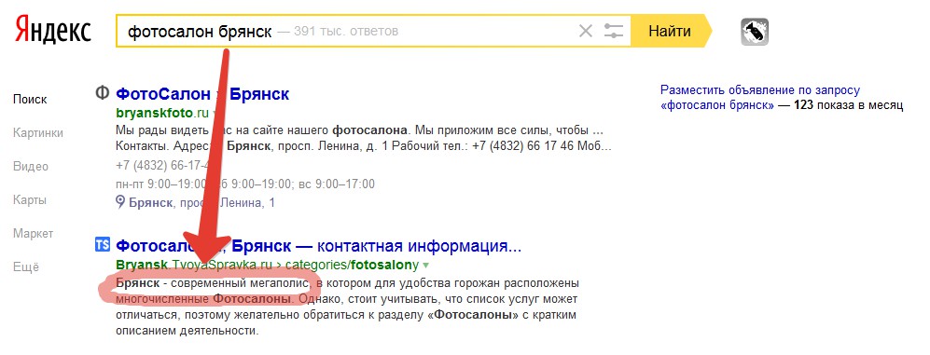Click Разместить объявление по запросу link

pos(760,90)
